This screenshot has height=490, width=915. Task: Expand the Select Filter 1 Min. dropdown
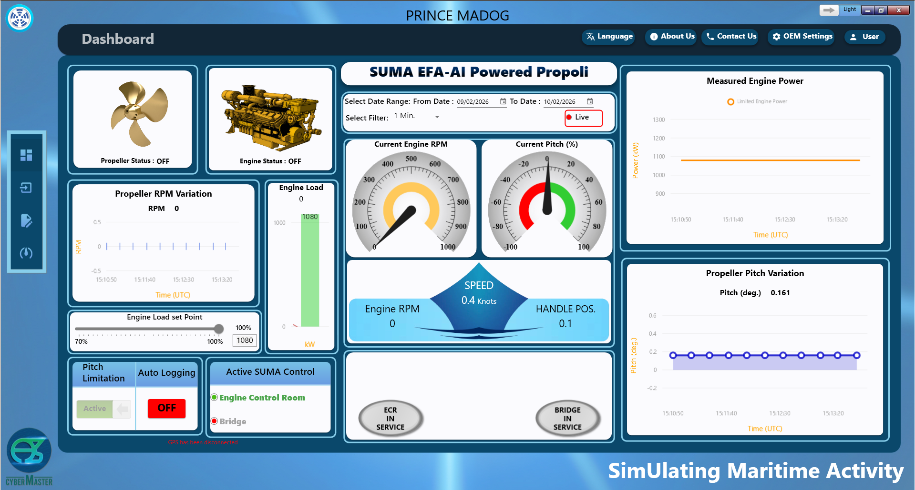416,116
